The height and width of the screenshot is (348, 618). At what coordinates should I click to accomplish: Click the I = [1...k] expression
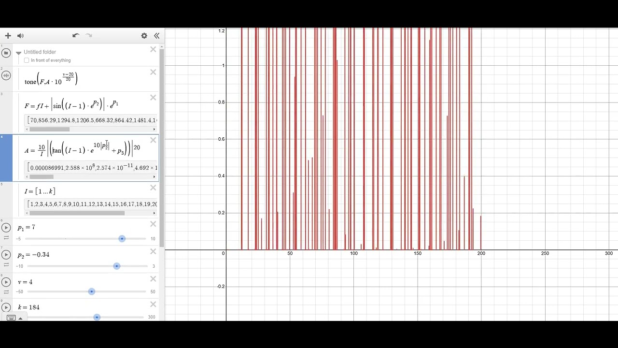40,191
